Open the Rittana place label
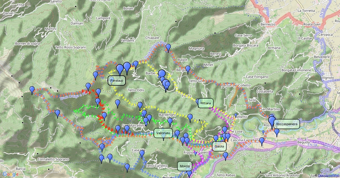Screen dimensions: 340x178 click(205, 103)
